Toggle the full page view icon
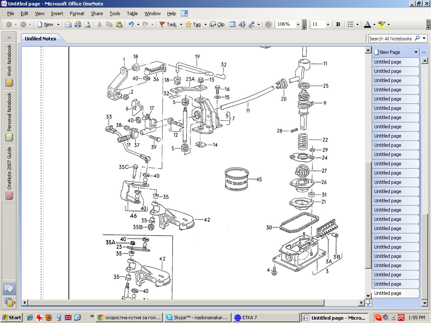This screenshot has width=431, height=323. point(184,13)
